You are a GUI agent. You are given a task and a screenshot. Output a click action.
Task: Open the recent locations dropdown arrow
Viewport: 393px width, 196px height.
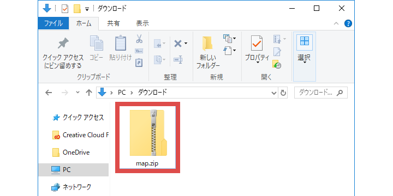pos(78,92)
